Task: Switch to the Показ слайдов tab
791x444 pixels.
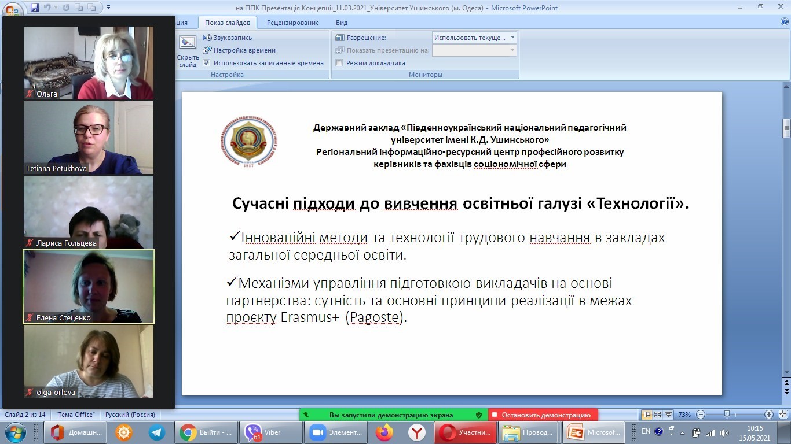Action: pos(228,23)
